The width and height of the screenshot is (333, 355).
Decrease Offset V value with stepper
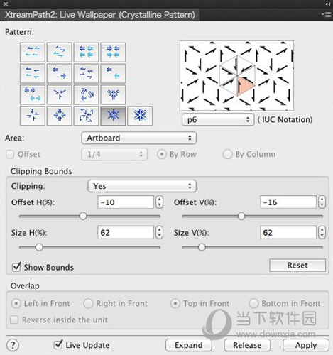(x=322, y=205)
